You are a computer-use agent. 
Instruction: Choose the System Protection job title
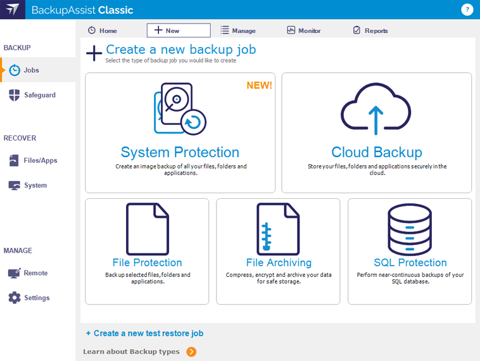(x=180, y=152)
